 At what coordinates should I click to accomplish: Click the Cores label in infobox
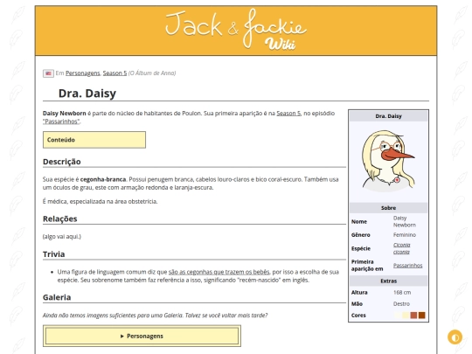click(x=358, y=316)
